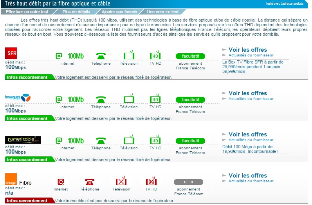
Task: Click the Bouygues Telecom logo
Action: pyautogui.click(x=18, y=98)
